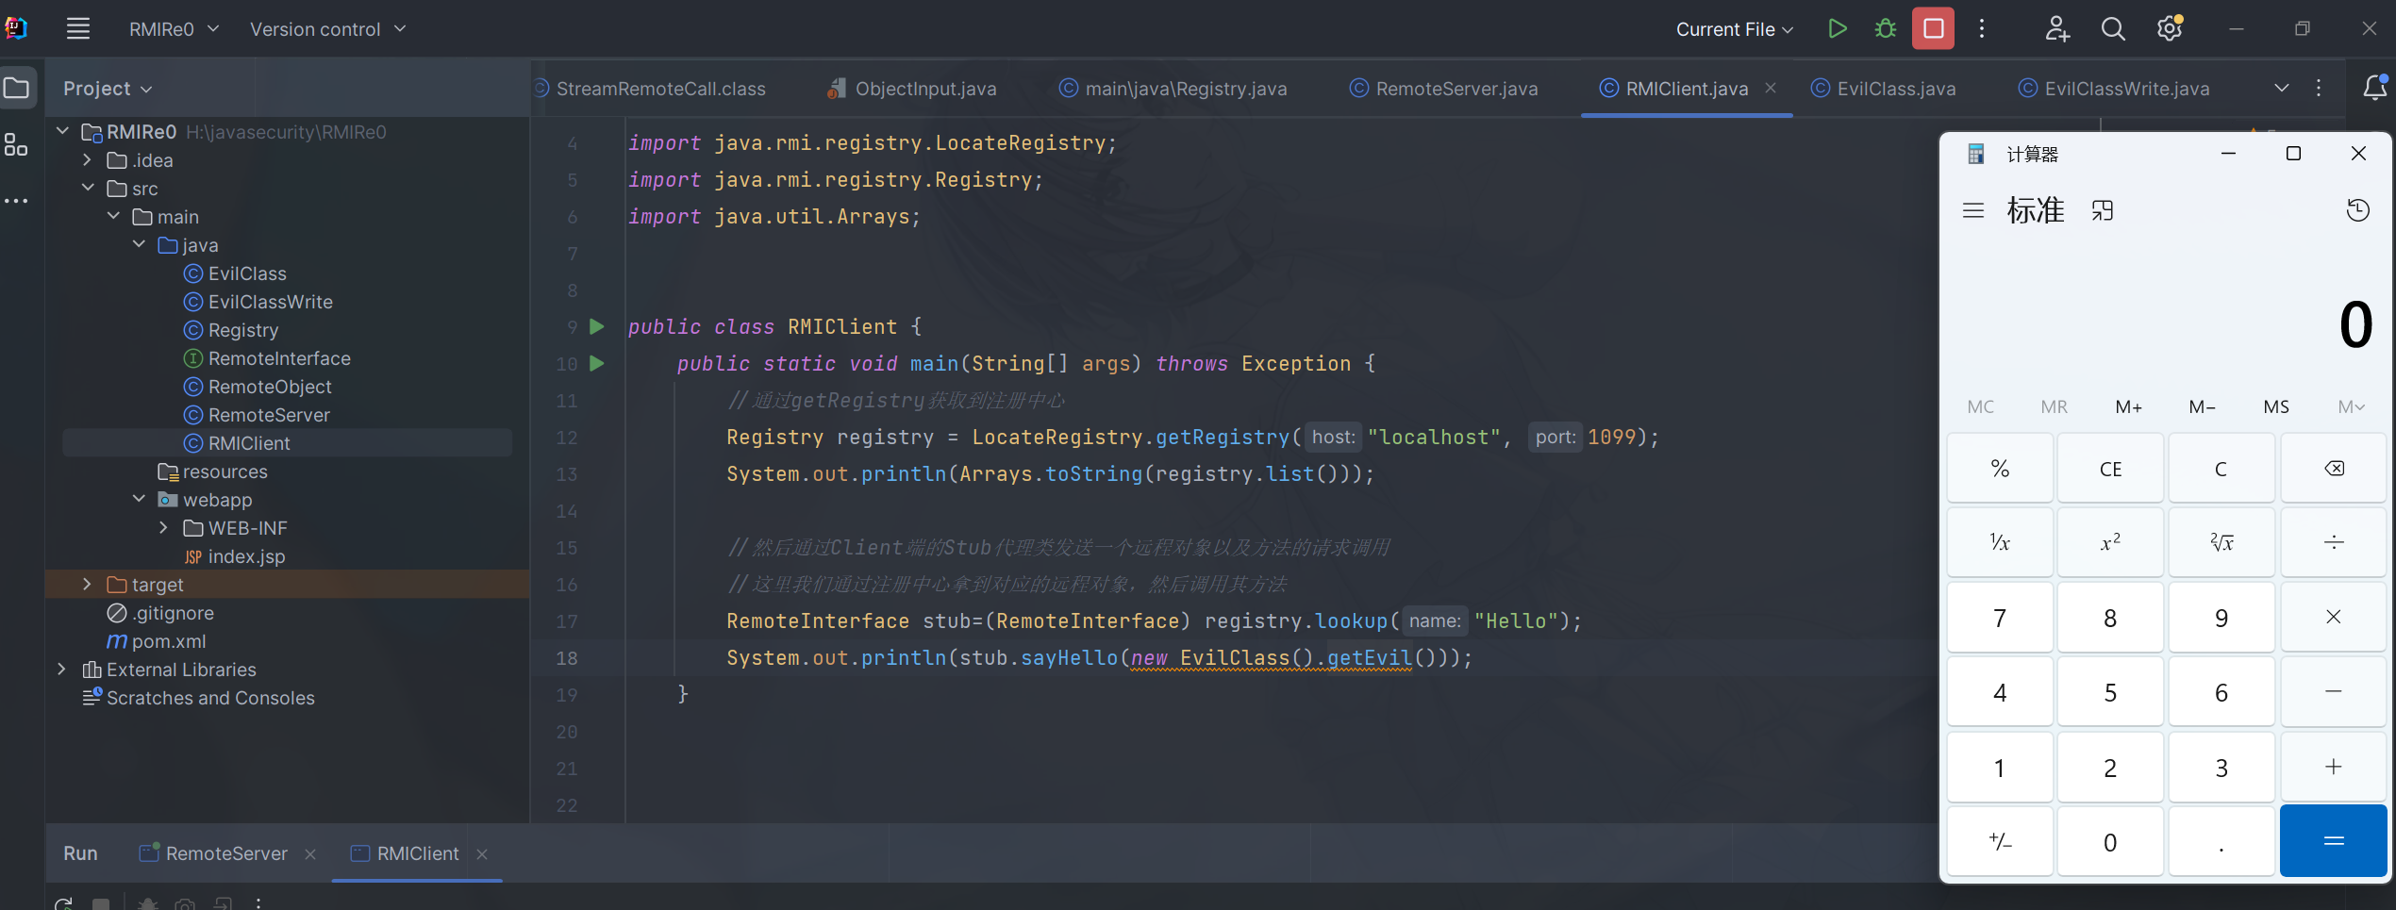The image size is (2396, 910).
Task: Open Project view selector dropdown
Action: (x=108, y=89)
